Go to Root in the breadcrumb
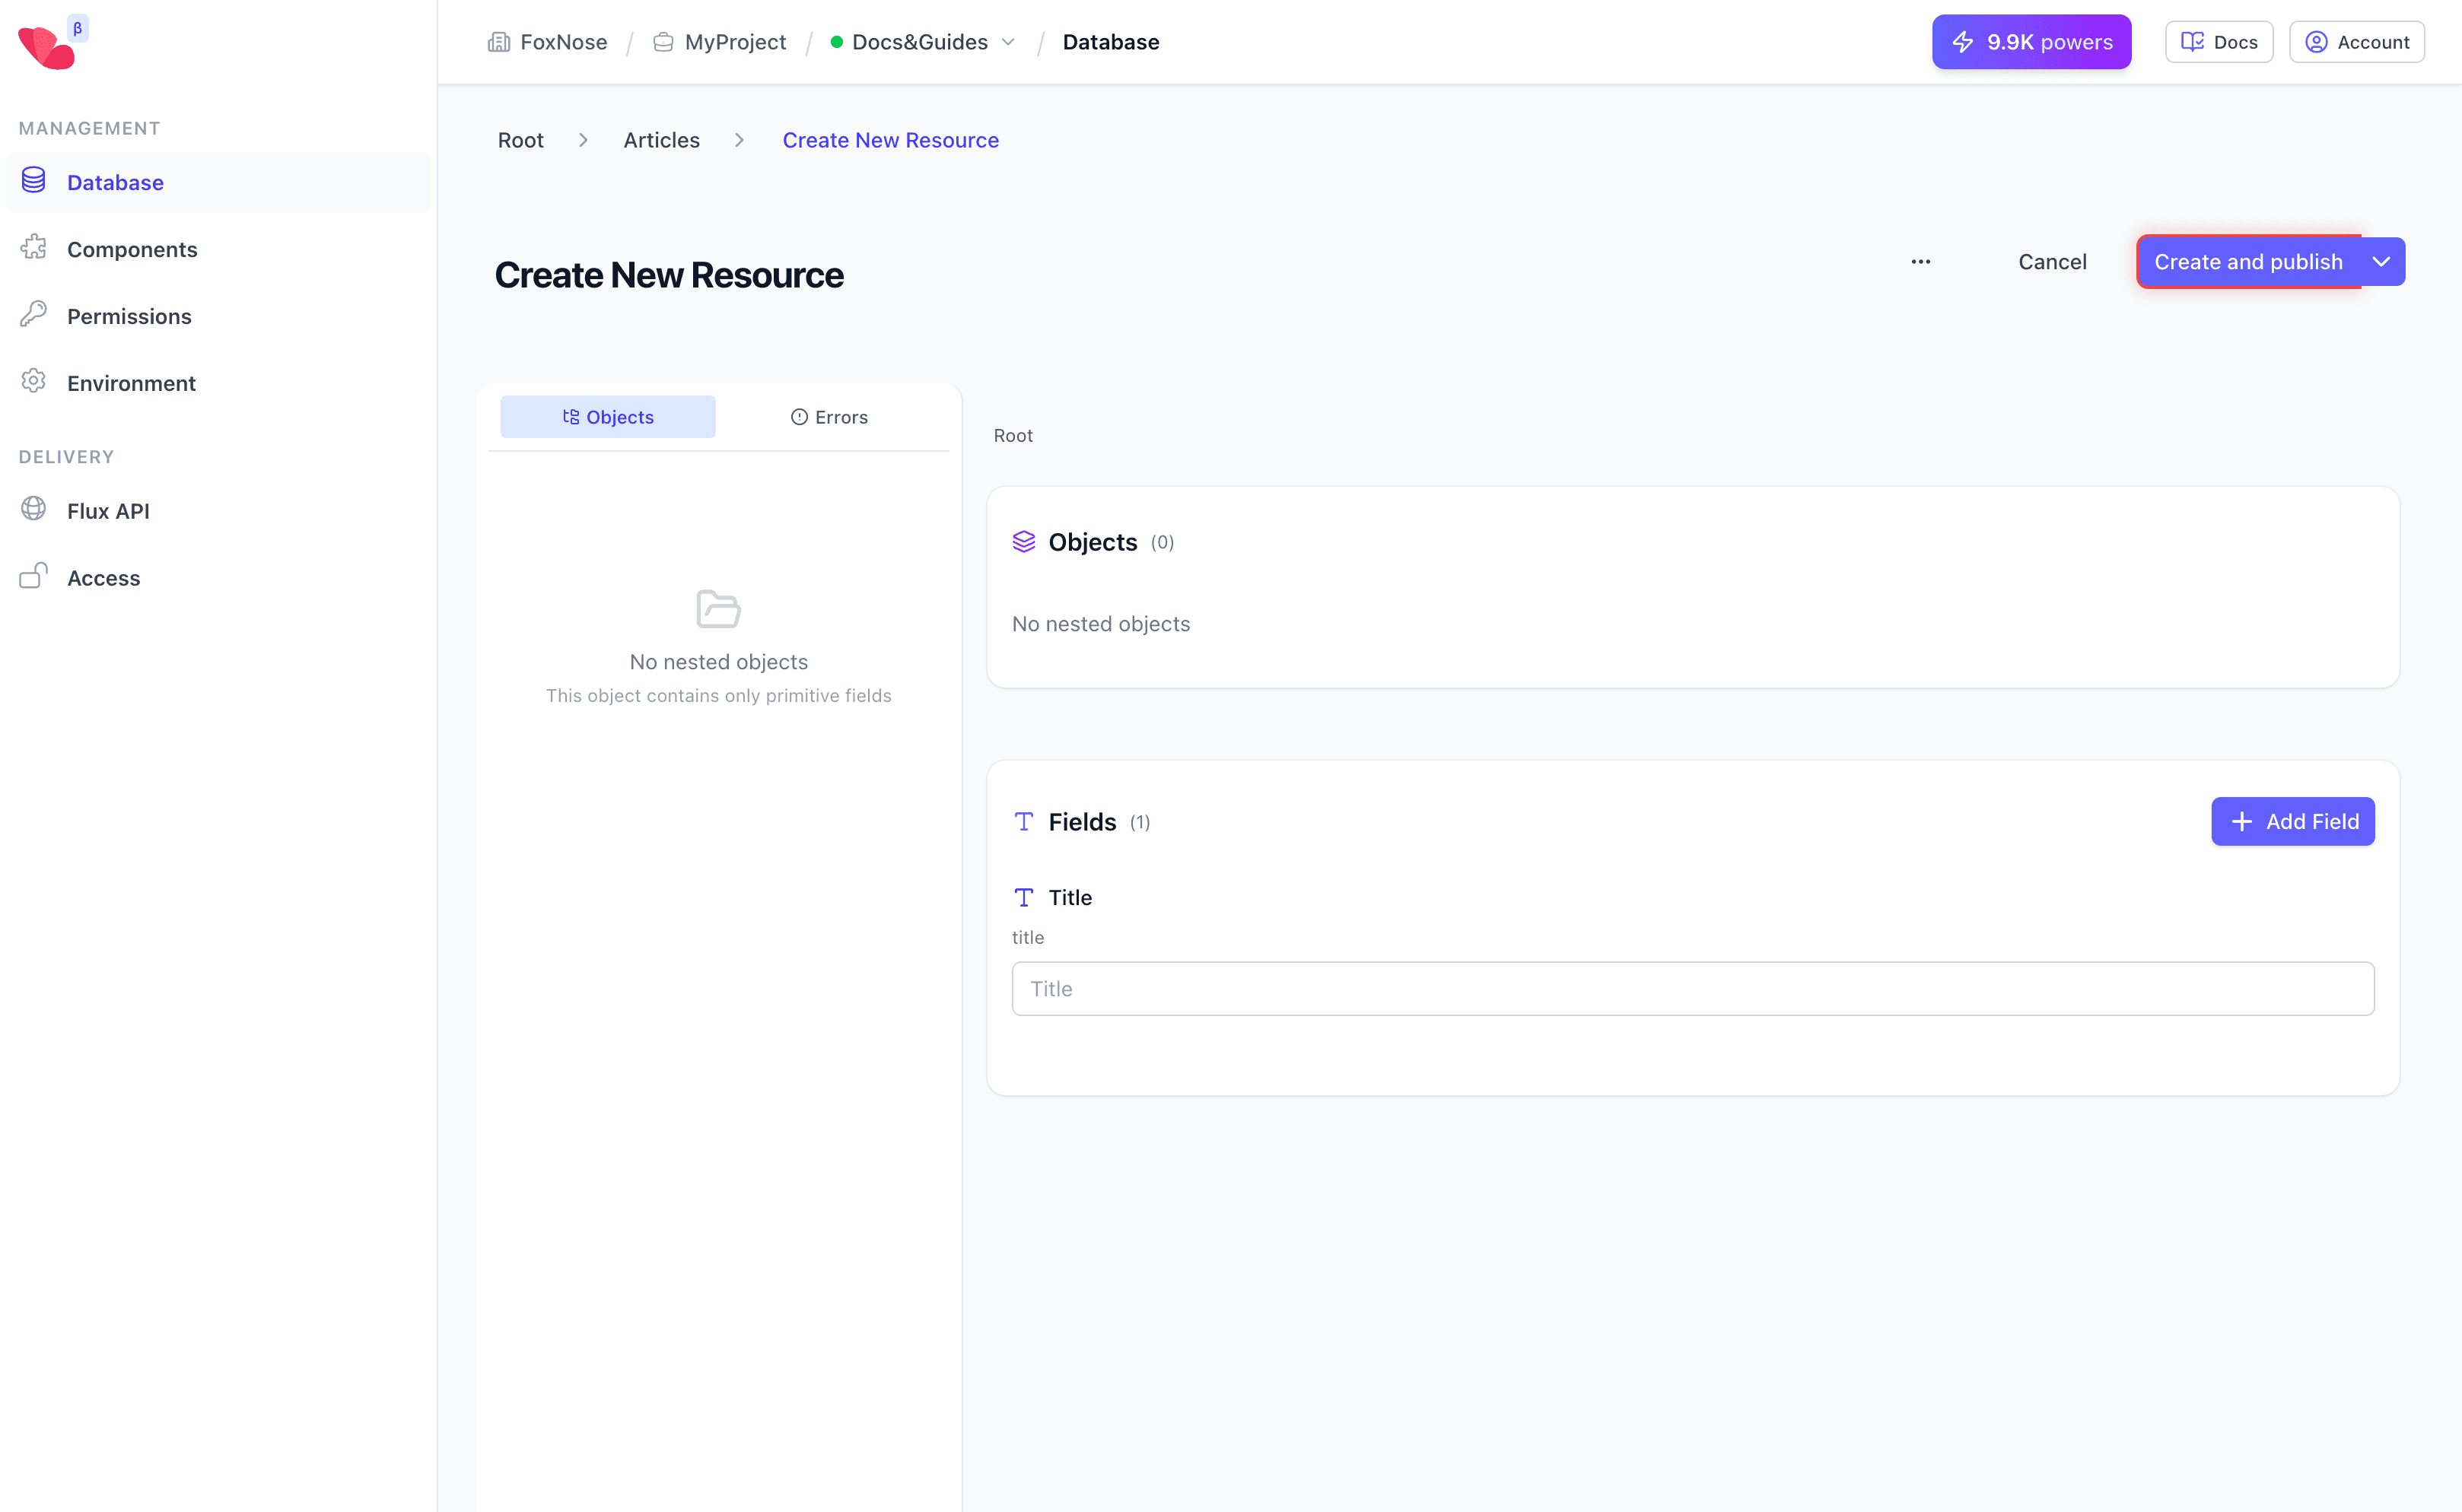 click(520, 140)
